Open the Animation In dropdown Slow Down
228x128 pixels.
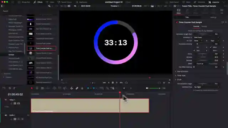point(206,37)
